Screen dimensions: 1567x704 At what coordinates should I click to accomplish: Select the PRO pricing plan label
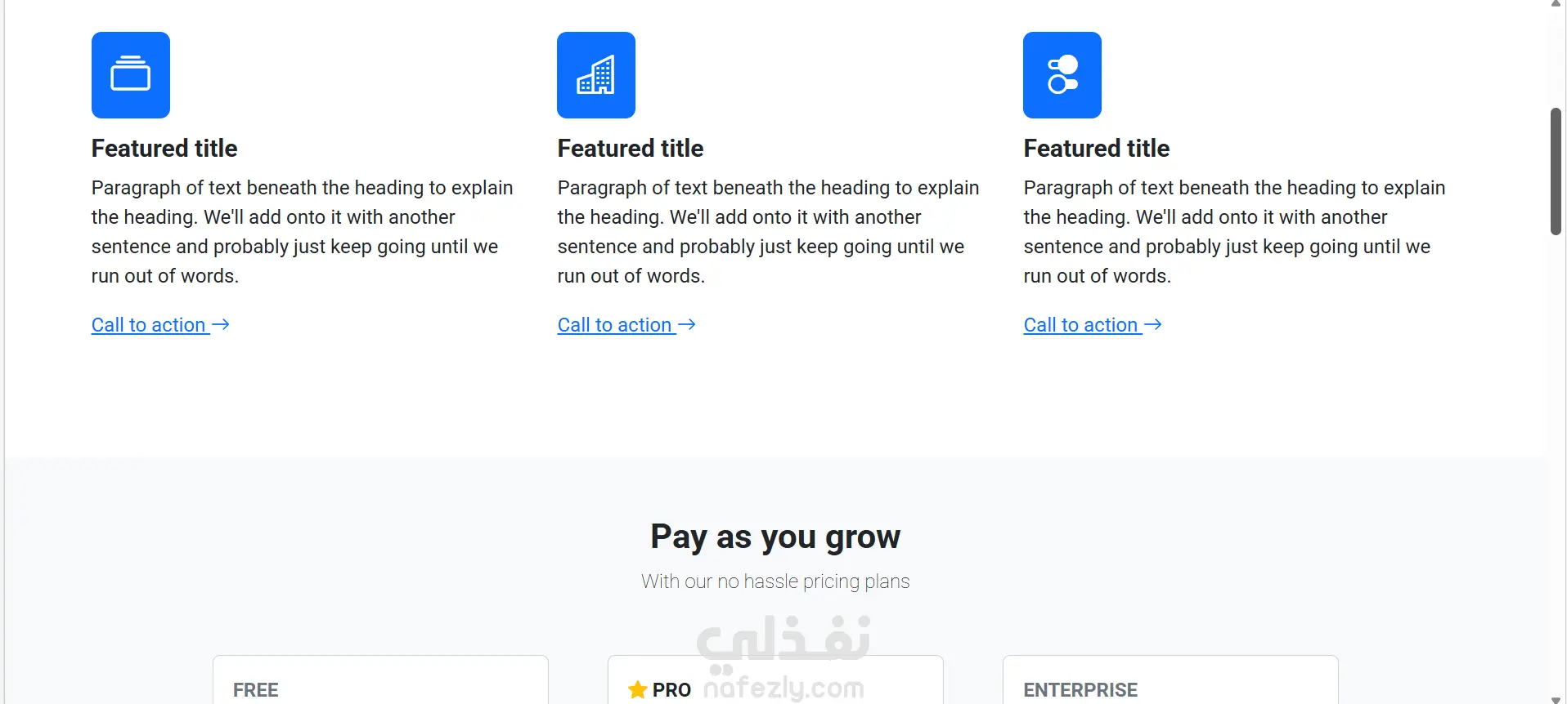pyautogui.click(x=671, y=690)
